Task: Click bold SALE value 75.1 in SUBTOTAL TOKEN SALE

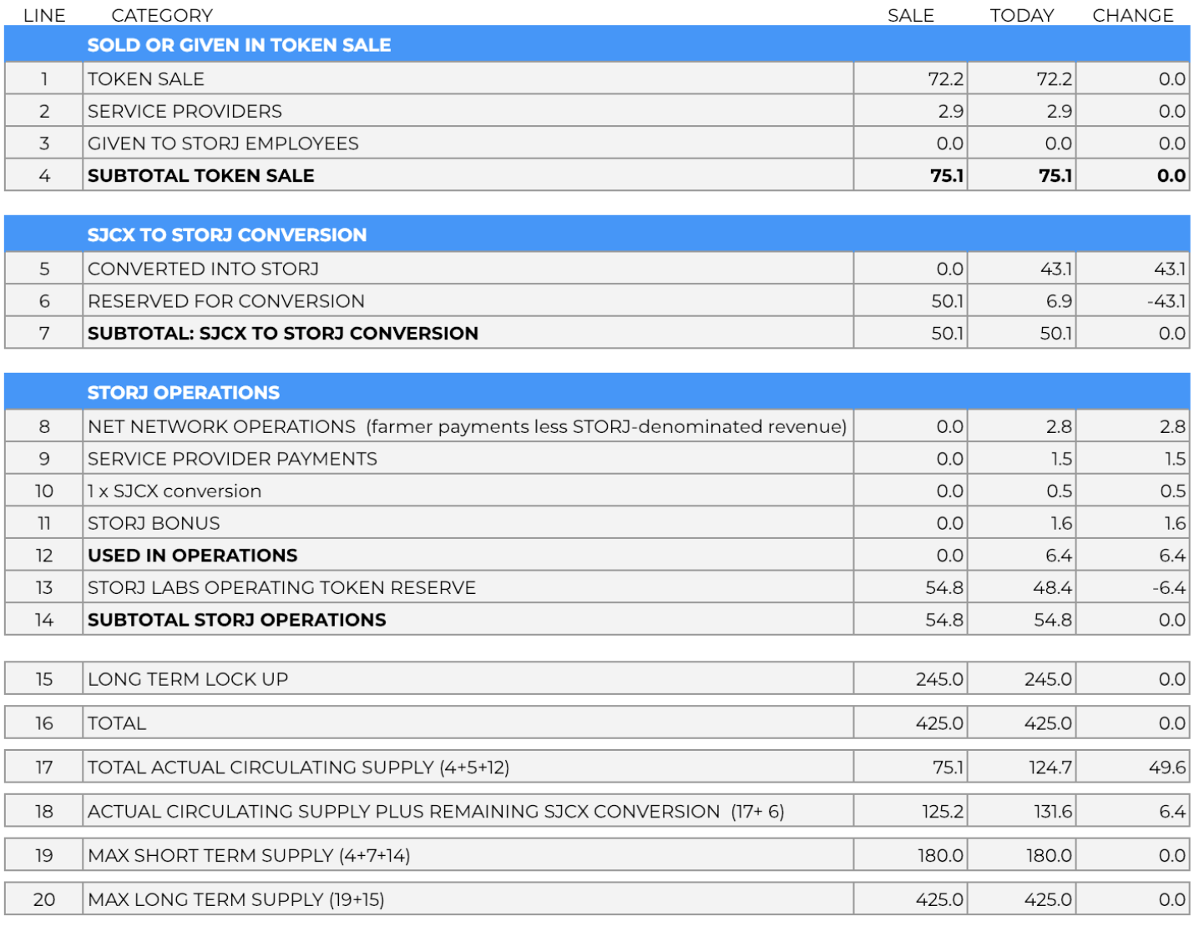Action: 947,176
